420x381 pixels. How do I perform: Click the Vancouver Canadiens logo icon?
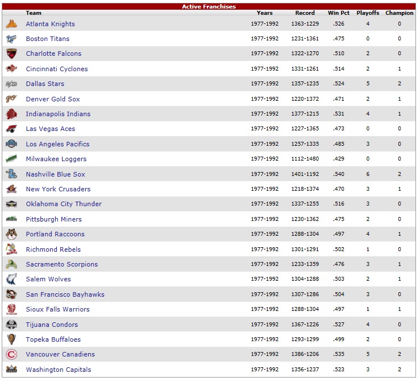coord(11,354)
